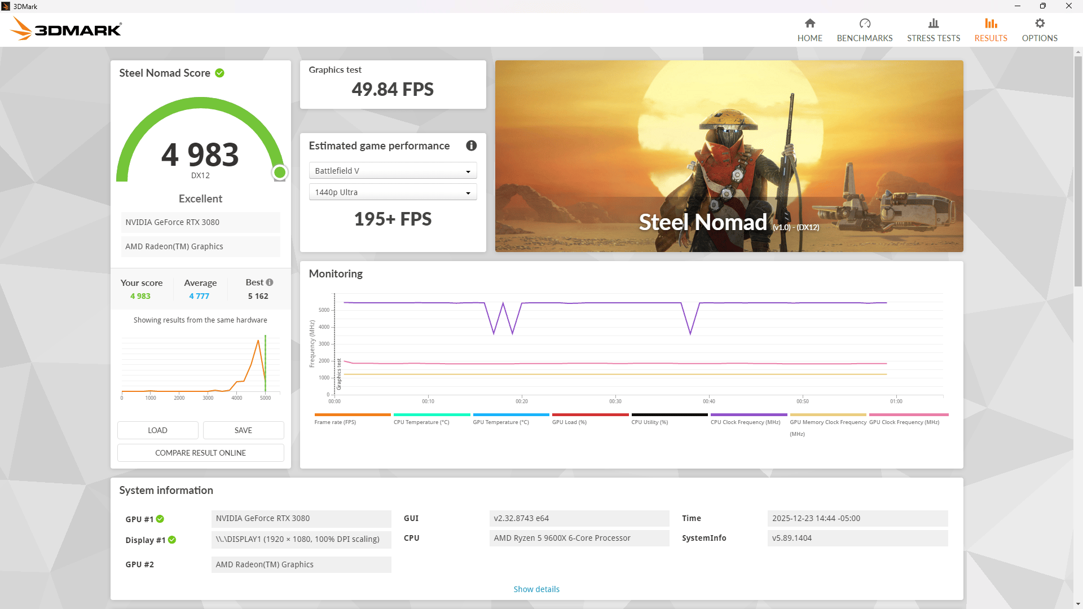Click the estimated game performance info icon
This screenshot has width=1083, height=609.
(471, 145)
